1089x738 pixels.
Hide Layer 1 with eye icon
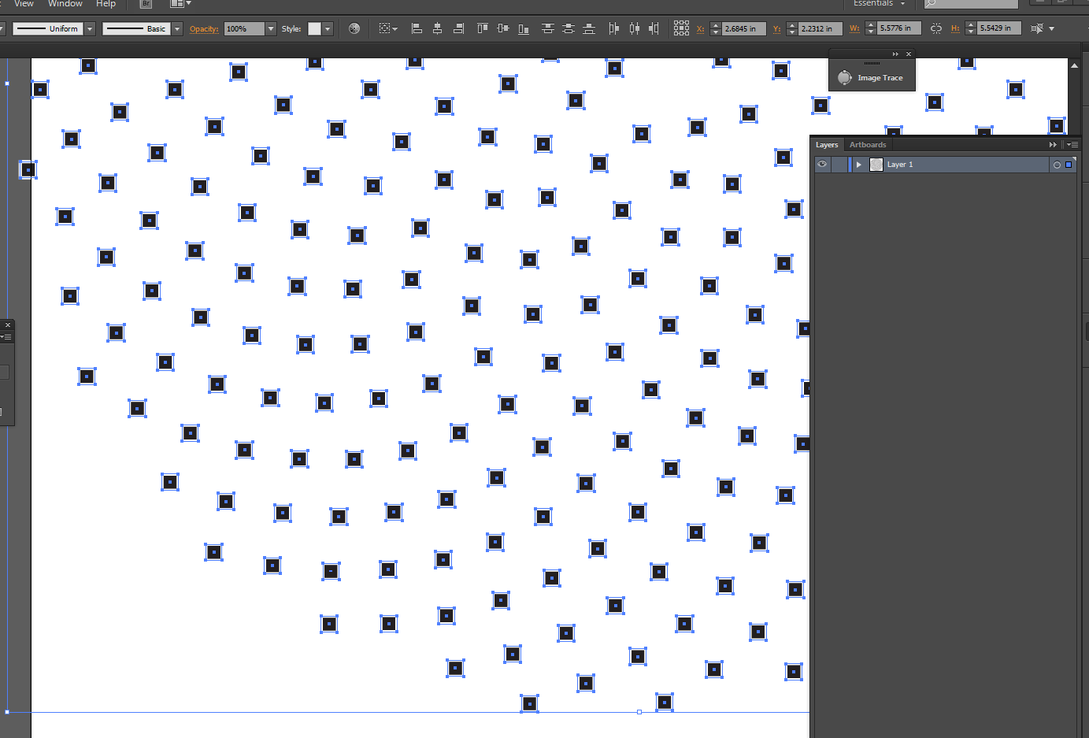pyautogui.click(x=822, y=165)
